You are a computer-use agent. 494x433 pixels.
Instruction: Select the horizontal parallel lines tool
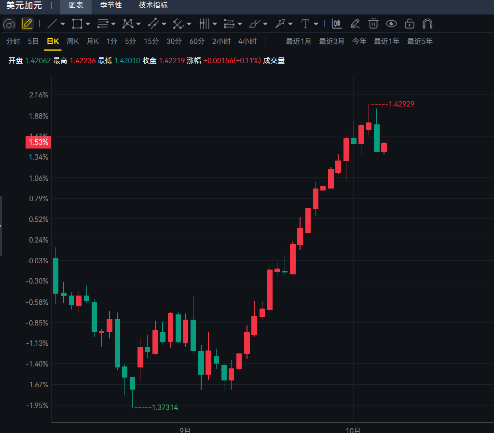point(103,24)
